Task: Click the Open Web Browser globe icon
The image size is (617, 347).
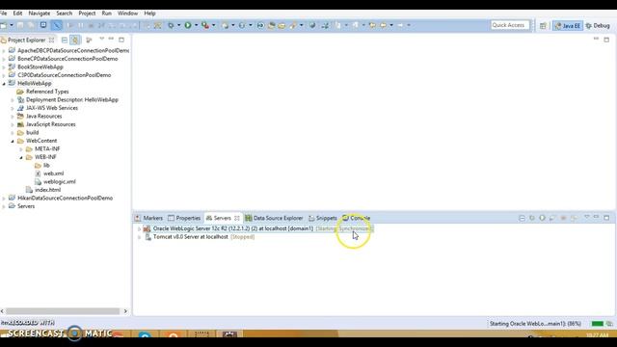Action: 312,25
